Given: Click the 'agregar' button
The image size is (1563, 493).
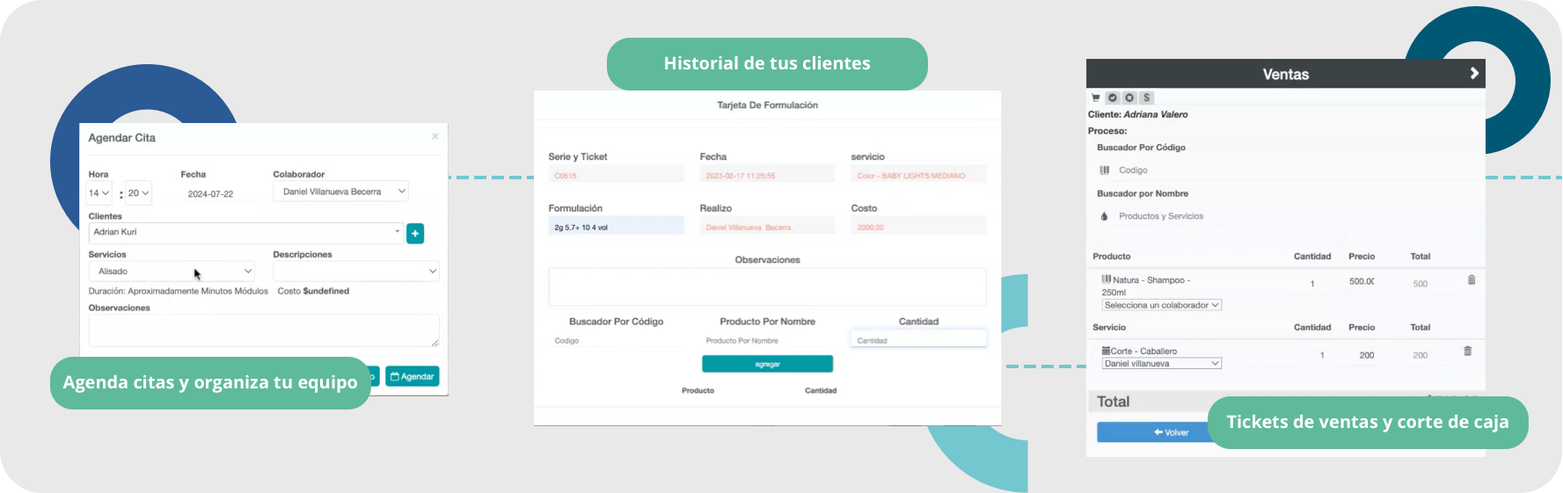Looking at the screenshot, I should (767, 364).
